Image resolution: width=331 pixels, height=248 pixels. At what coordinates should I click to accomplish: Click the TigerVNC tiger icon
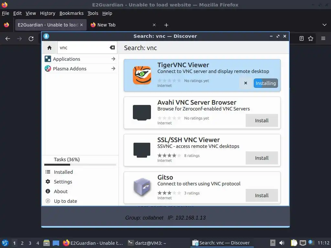pos(142,75)
